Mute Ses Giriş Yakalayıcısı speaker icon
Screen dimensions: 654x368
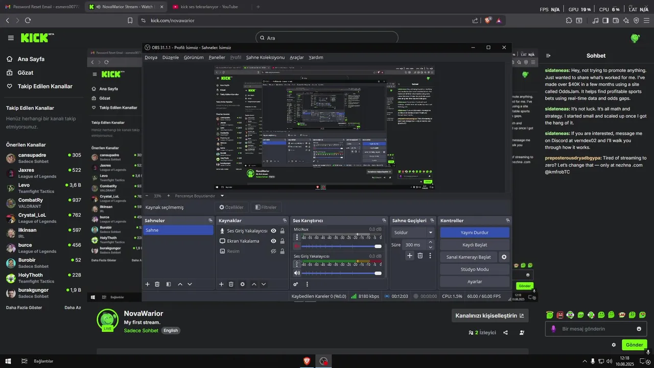pyautogui.click(x=296, y=273)
